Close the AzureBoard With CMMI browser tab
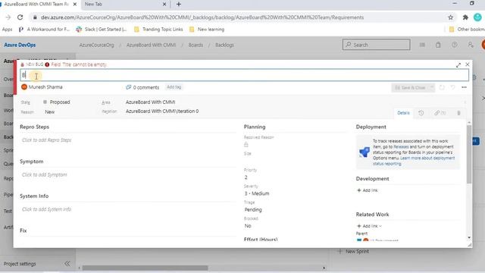This screenshot has height=273, width=485. (74, 5)
